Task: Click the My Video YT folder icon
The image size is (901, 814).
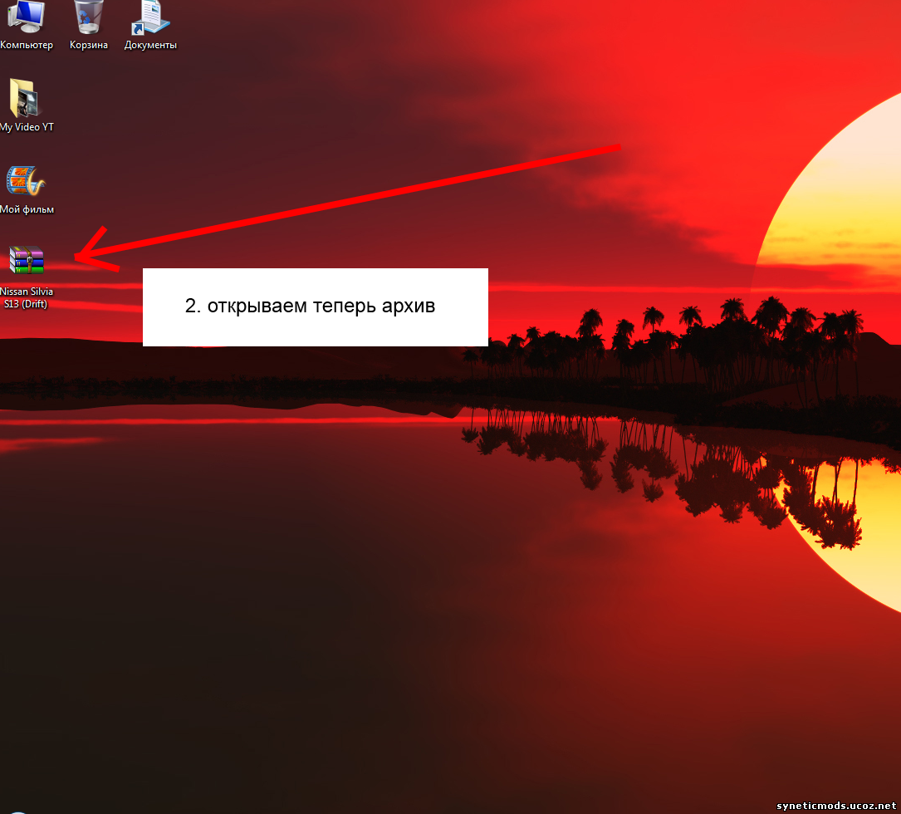Action: (25, 99)
